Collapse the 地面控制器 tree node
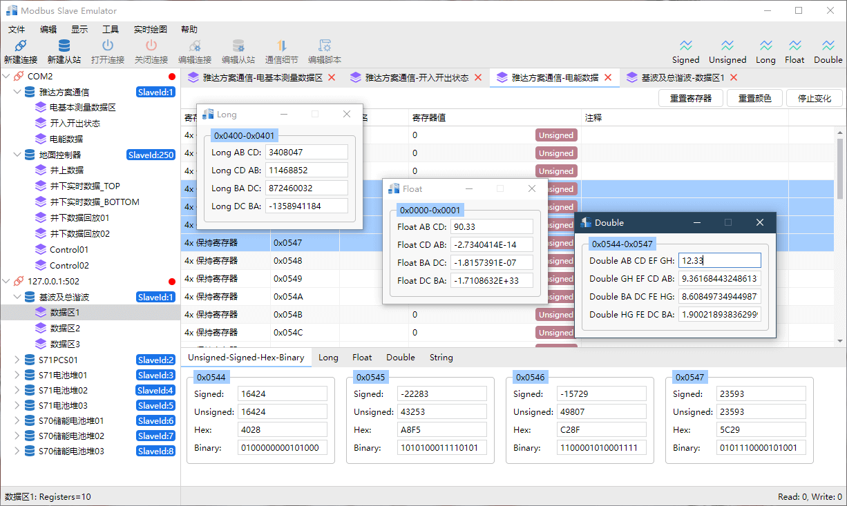The image size is (847, 506). 18,155
